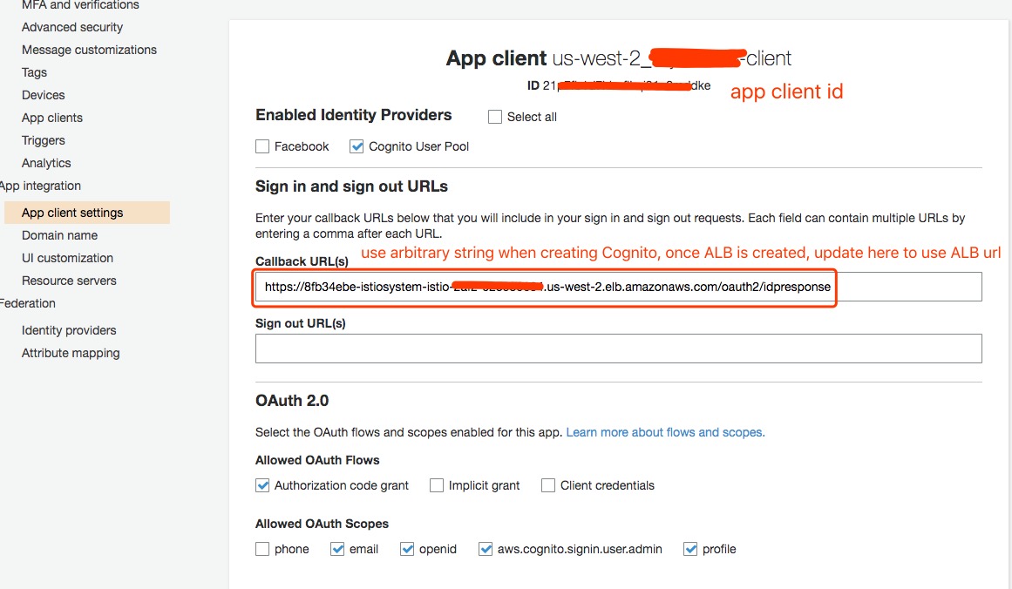The width and height of the screenshot is (1012, 589).
Task: Toggle the email scope checkbox
Action: coord(337,549)
